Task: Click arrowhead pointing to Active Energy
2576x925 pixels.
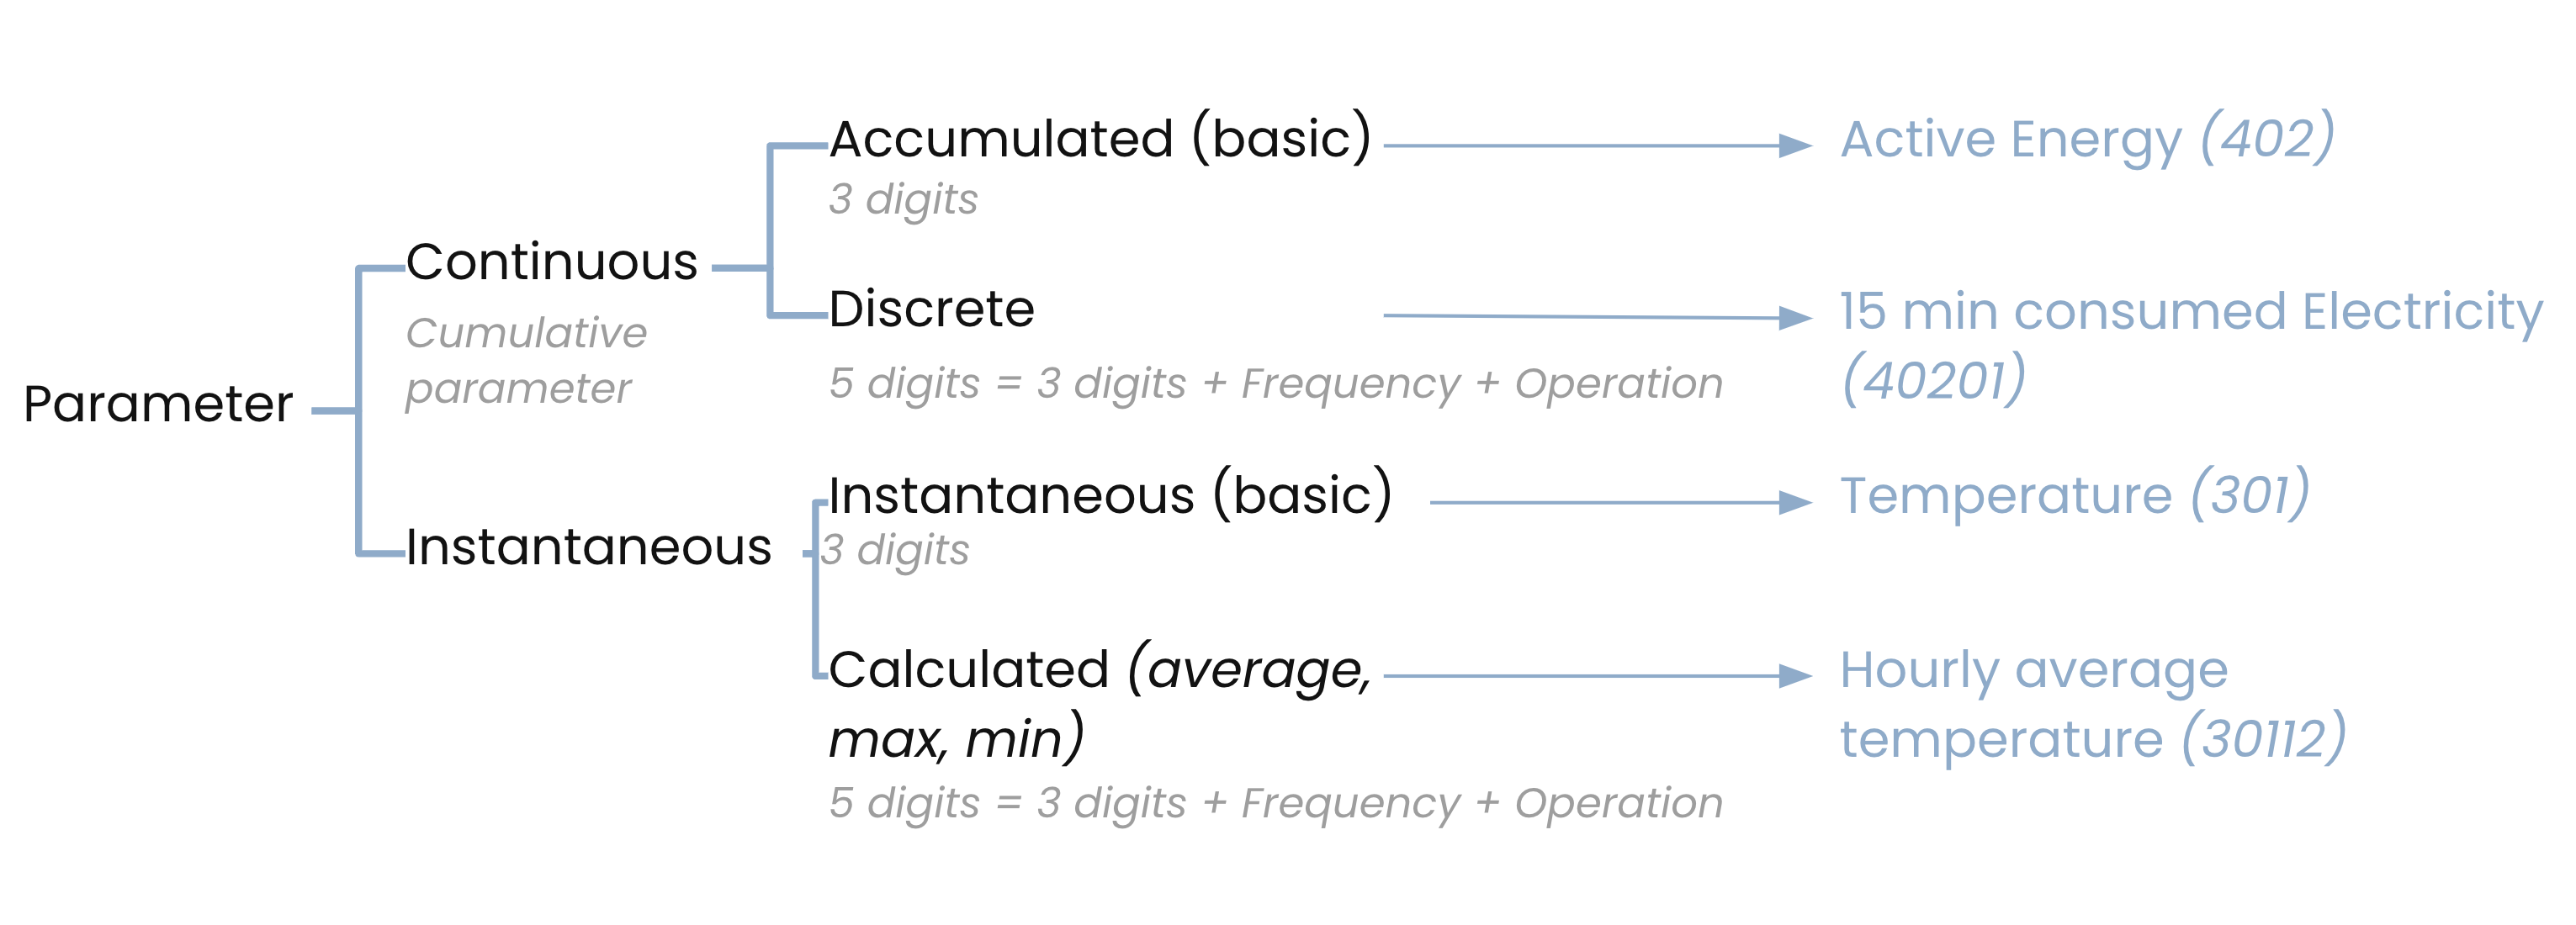Action: (1795, 146)
